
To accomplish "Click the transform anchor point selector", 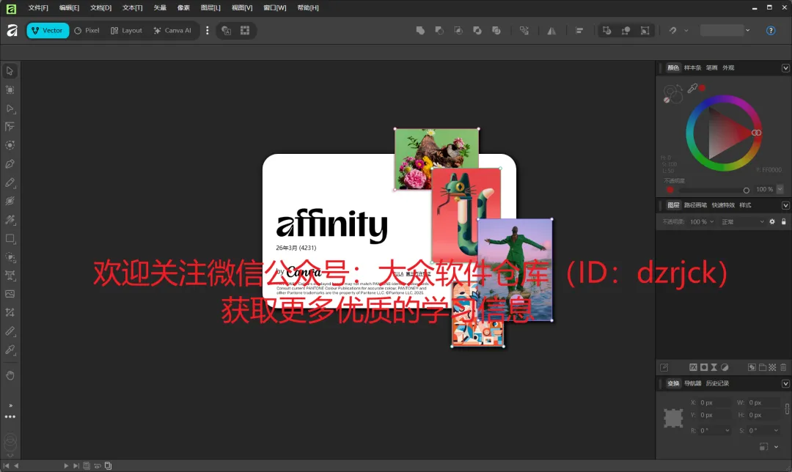I will [673, 418].
